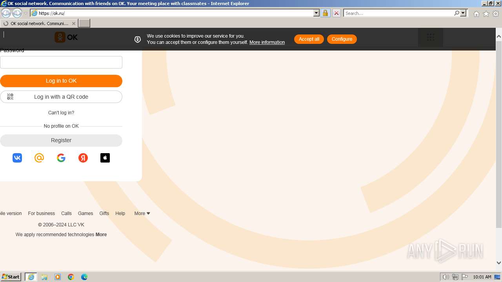Sign in with Apple icon
The height and width of the screenshot is (282, 502).
click(105, 158)
